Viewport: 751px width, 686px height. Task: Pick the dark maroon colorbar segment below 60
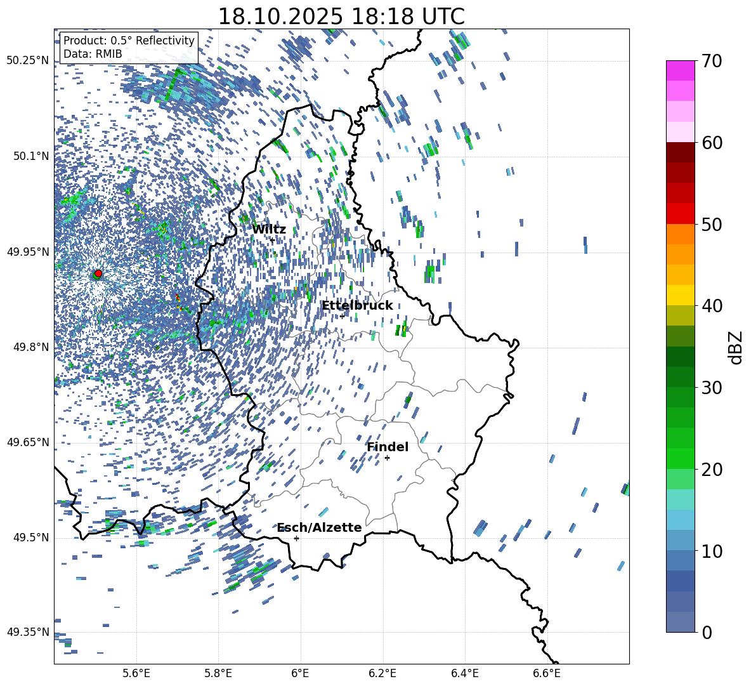coord(681,152)
